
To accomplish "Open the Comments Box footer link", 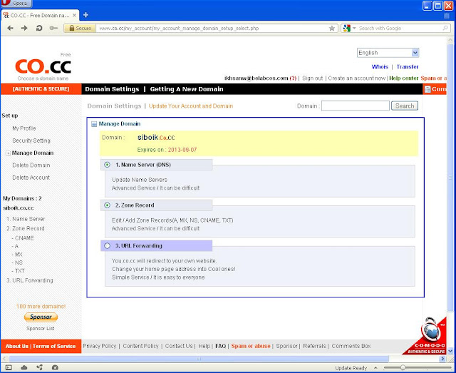I will (x=351, y=346).
